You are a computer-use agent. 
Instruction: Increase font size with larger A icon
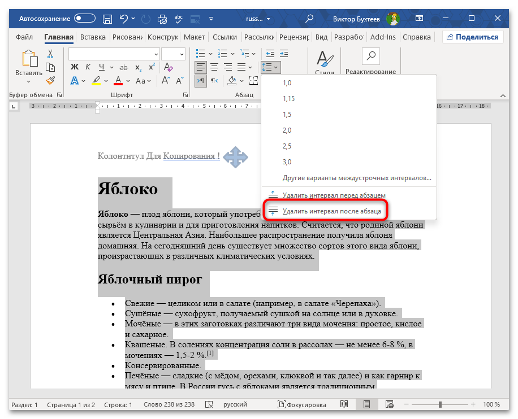166,81
